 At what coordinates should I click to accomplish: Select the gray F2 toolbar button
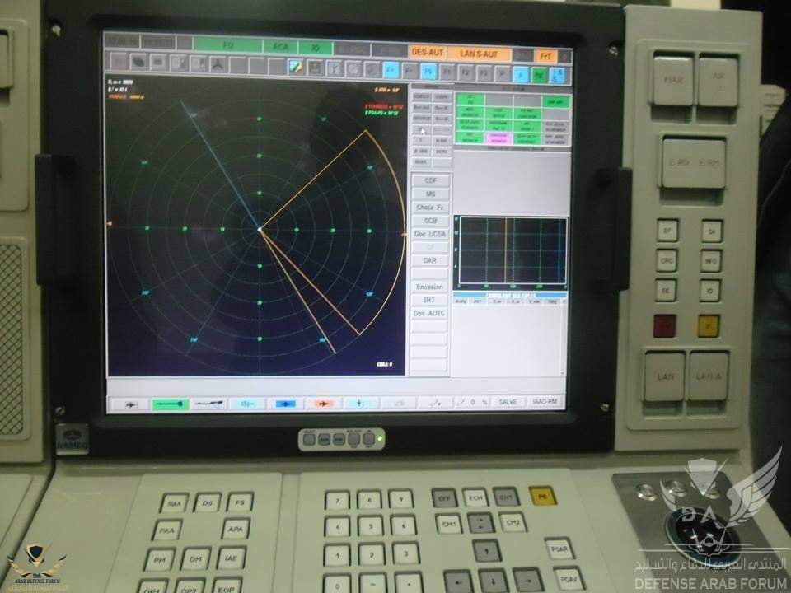tap(465, 72)
